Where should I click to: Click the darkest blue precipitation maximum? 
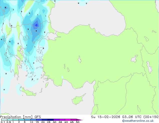click(x=36, y=25)
